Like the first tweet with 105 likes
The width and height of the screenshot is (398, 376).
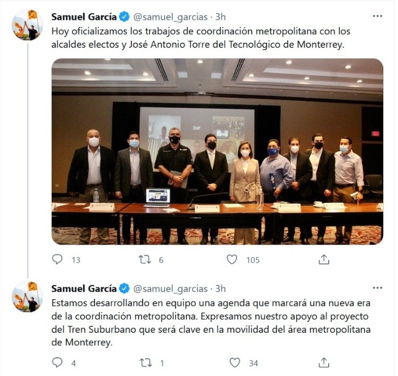click(x=232, y=259)
